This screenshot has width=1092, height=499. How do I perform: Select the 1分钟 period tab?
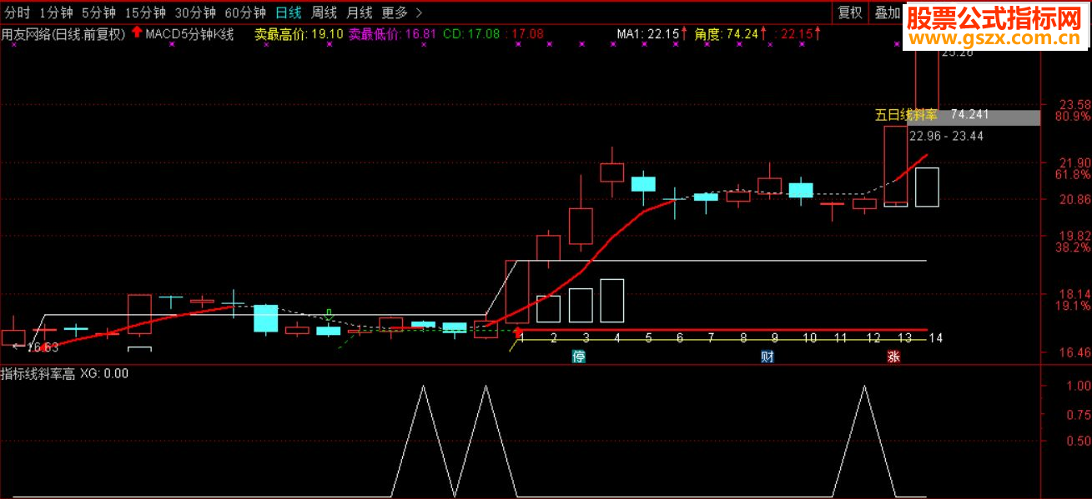56,12
